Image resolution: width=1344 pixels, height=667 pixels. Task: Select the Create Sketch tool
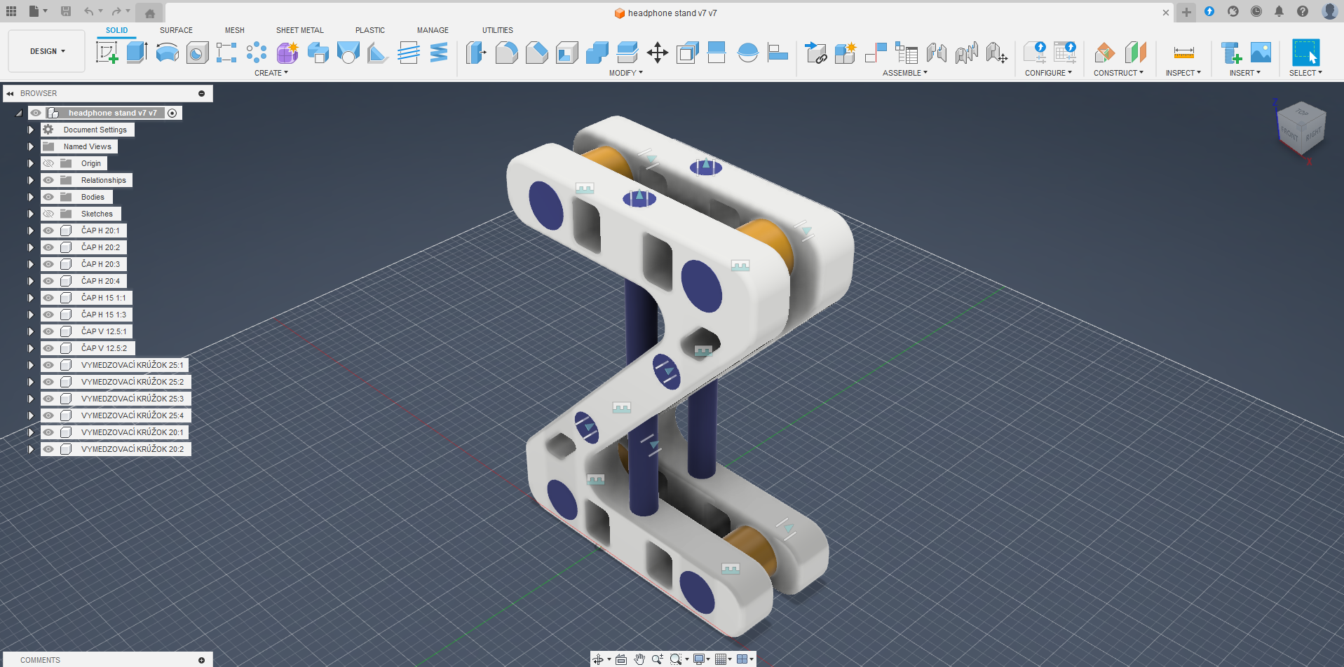(107, 53)
